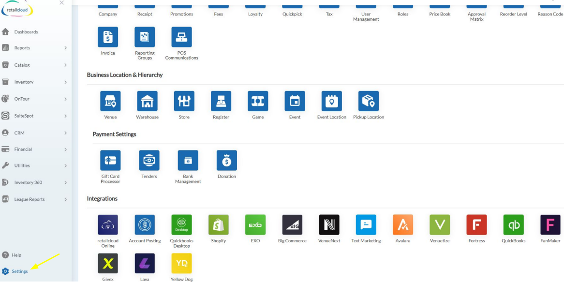564x282 pixels.
Task: Expand the Catalog sidebar chevron
Action: (65, 65)
